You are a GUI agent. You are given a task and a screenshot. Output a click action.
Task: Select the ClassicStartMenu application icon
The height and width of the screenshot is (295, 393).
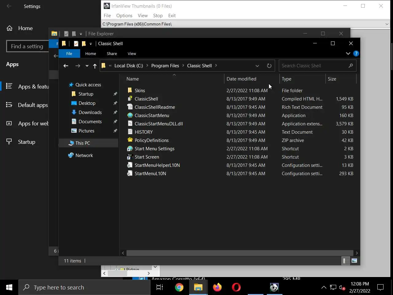(130, 115)
